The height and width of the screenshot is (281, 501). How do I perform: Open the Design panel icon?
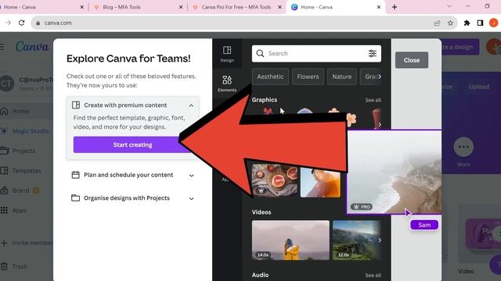(x=227, y=54)
